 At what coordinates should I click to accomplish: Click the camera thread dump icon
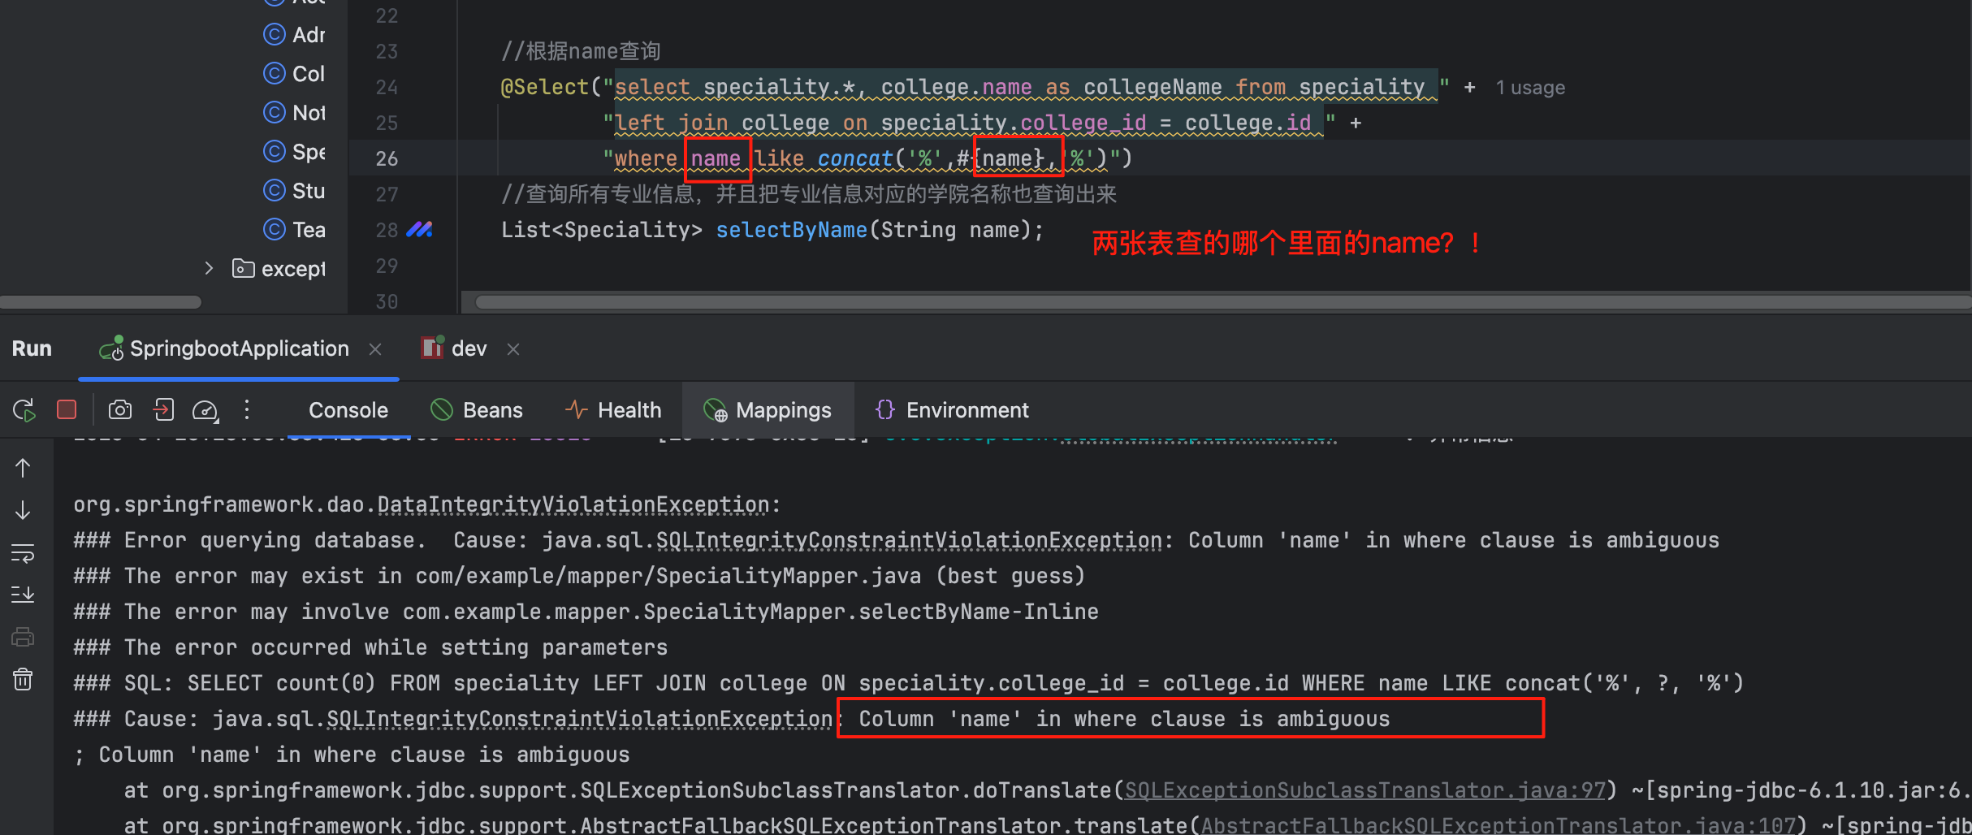120,410
